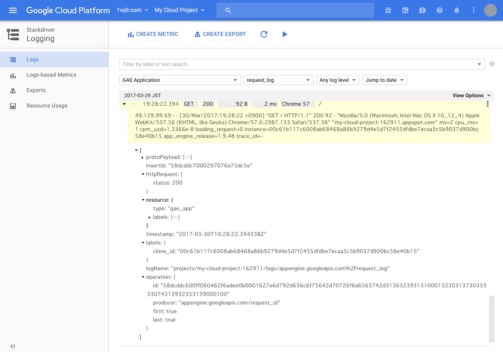Collapse the 19:28:22.394 log entry

[x=124, y=104]
